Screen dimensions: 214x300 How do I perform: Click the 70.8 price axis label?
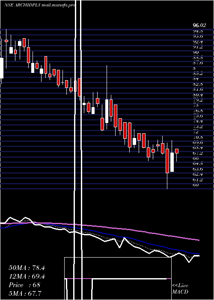198,138
